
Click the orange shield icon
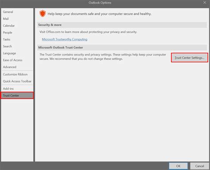(x=43, y=13)
